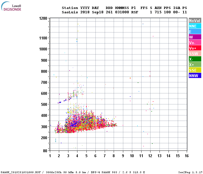Screen dimensions: 203x174
Task: Click the 800 height axis label
Action: point(44,71)
